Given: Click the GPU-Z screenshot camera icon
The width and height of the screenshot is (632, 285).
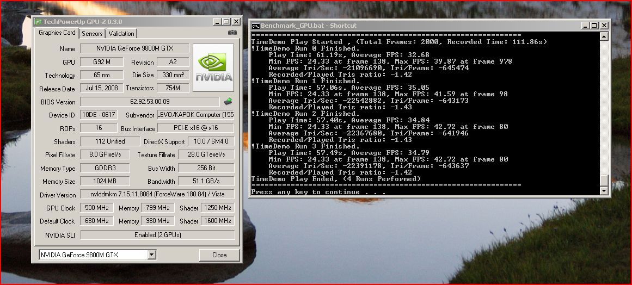Looking at the screenshot, I should coord(232,33).
